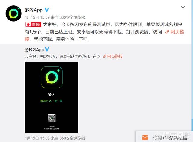Open the @多闪App mention in reposted post
193x142 pixels.
pos(34,50)
